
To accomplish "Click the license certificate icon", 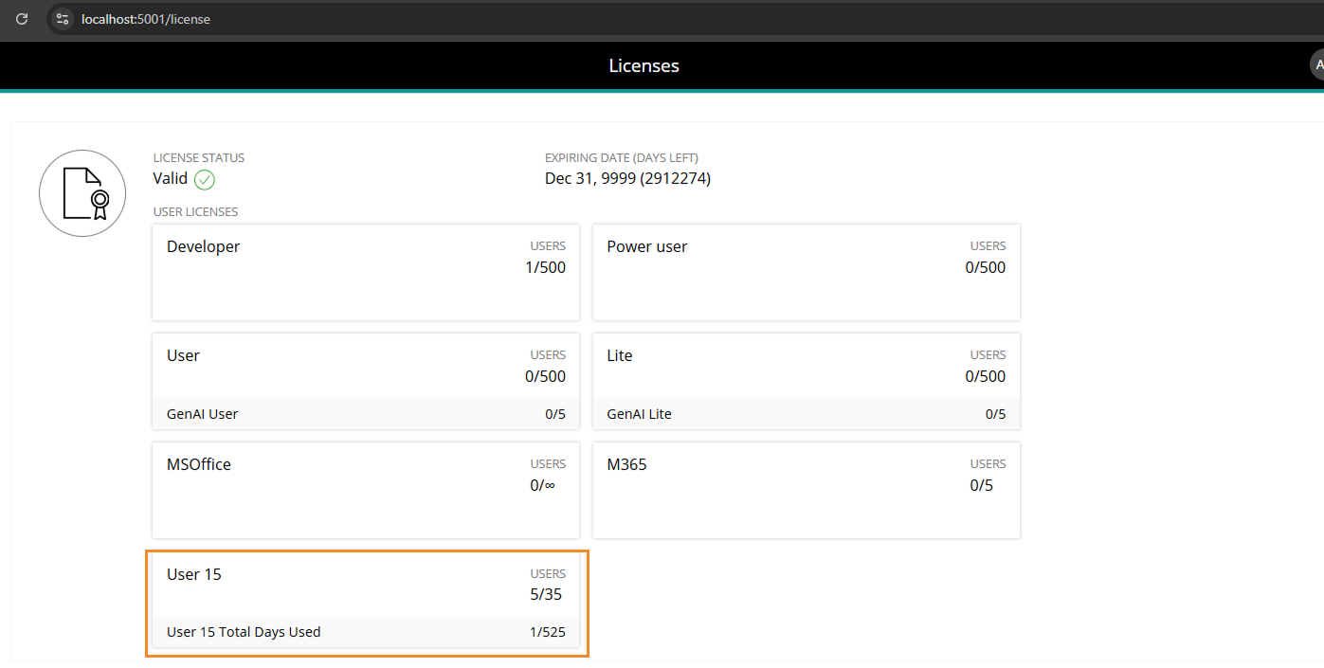I will point(82,193).
